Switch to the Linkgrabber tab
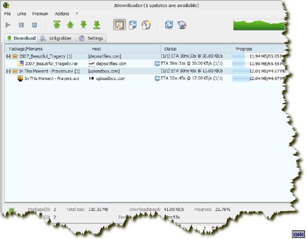 (x=57, y=38)
